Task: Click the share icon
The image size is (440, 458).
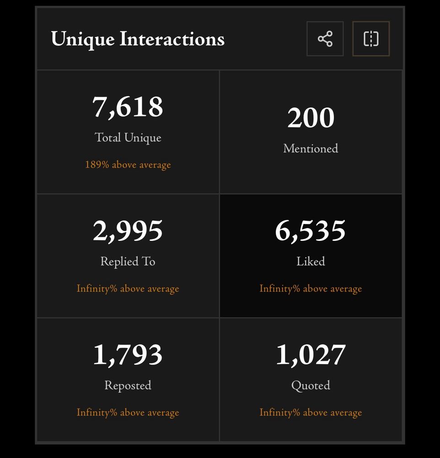Action: point(325,39)
